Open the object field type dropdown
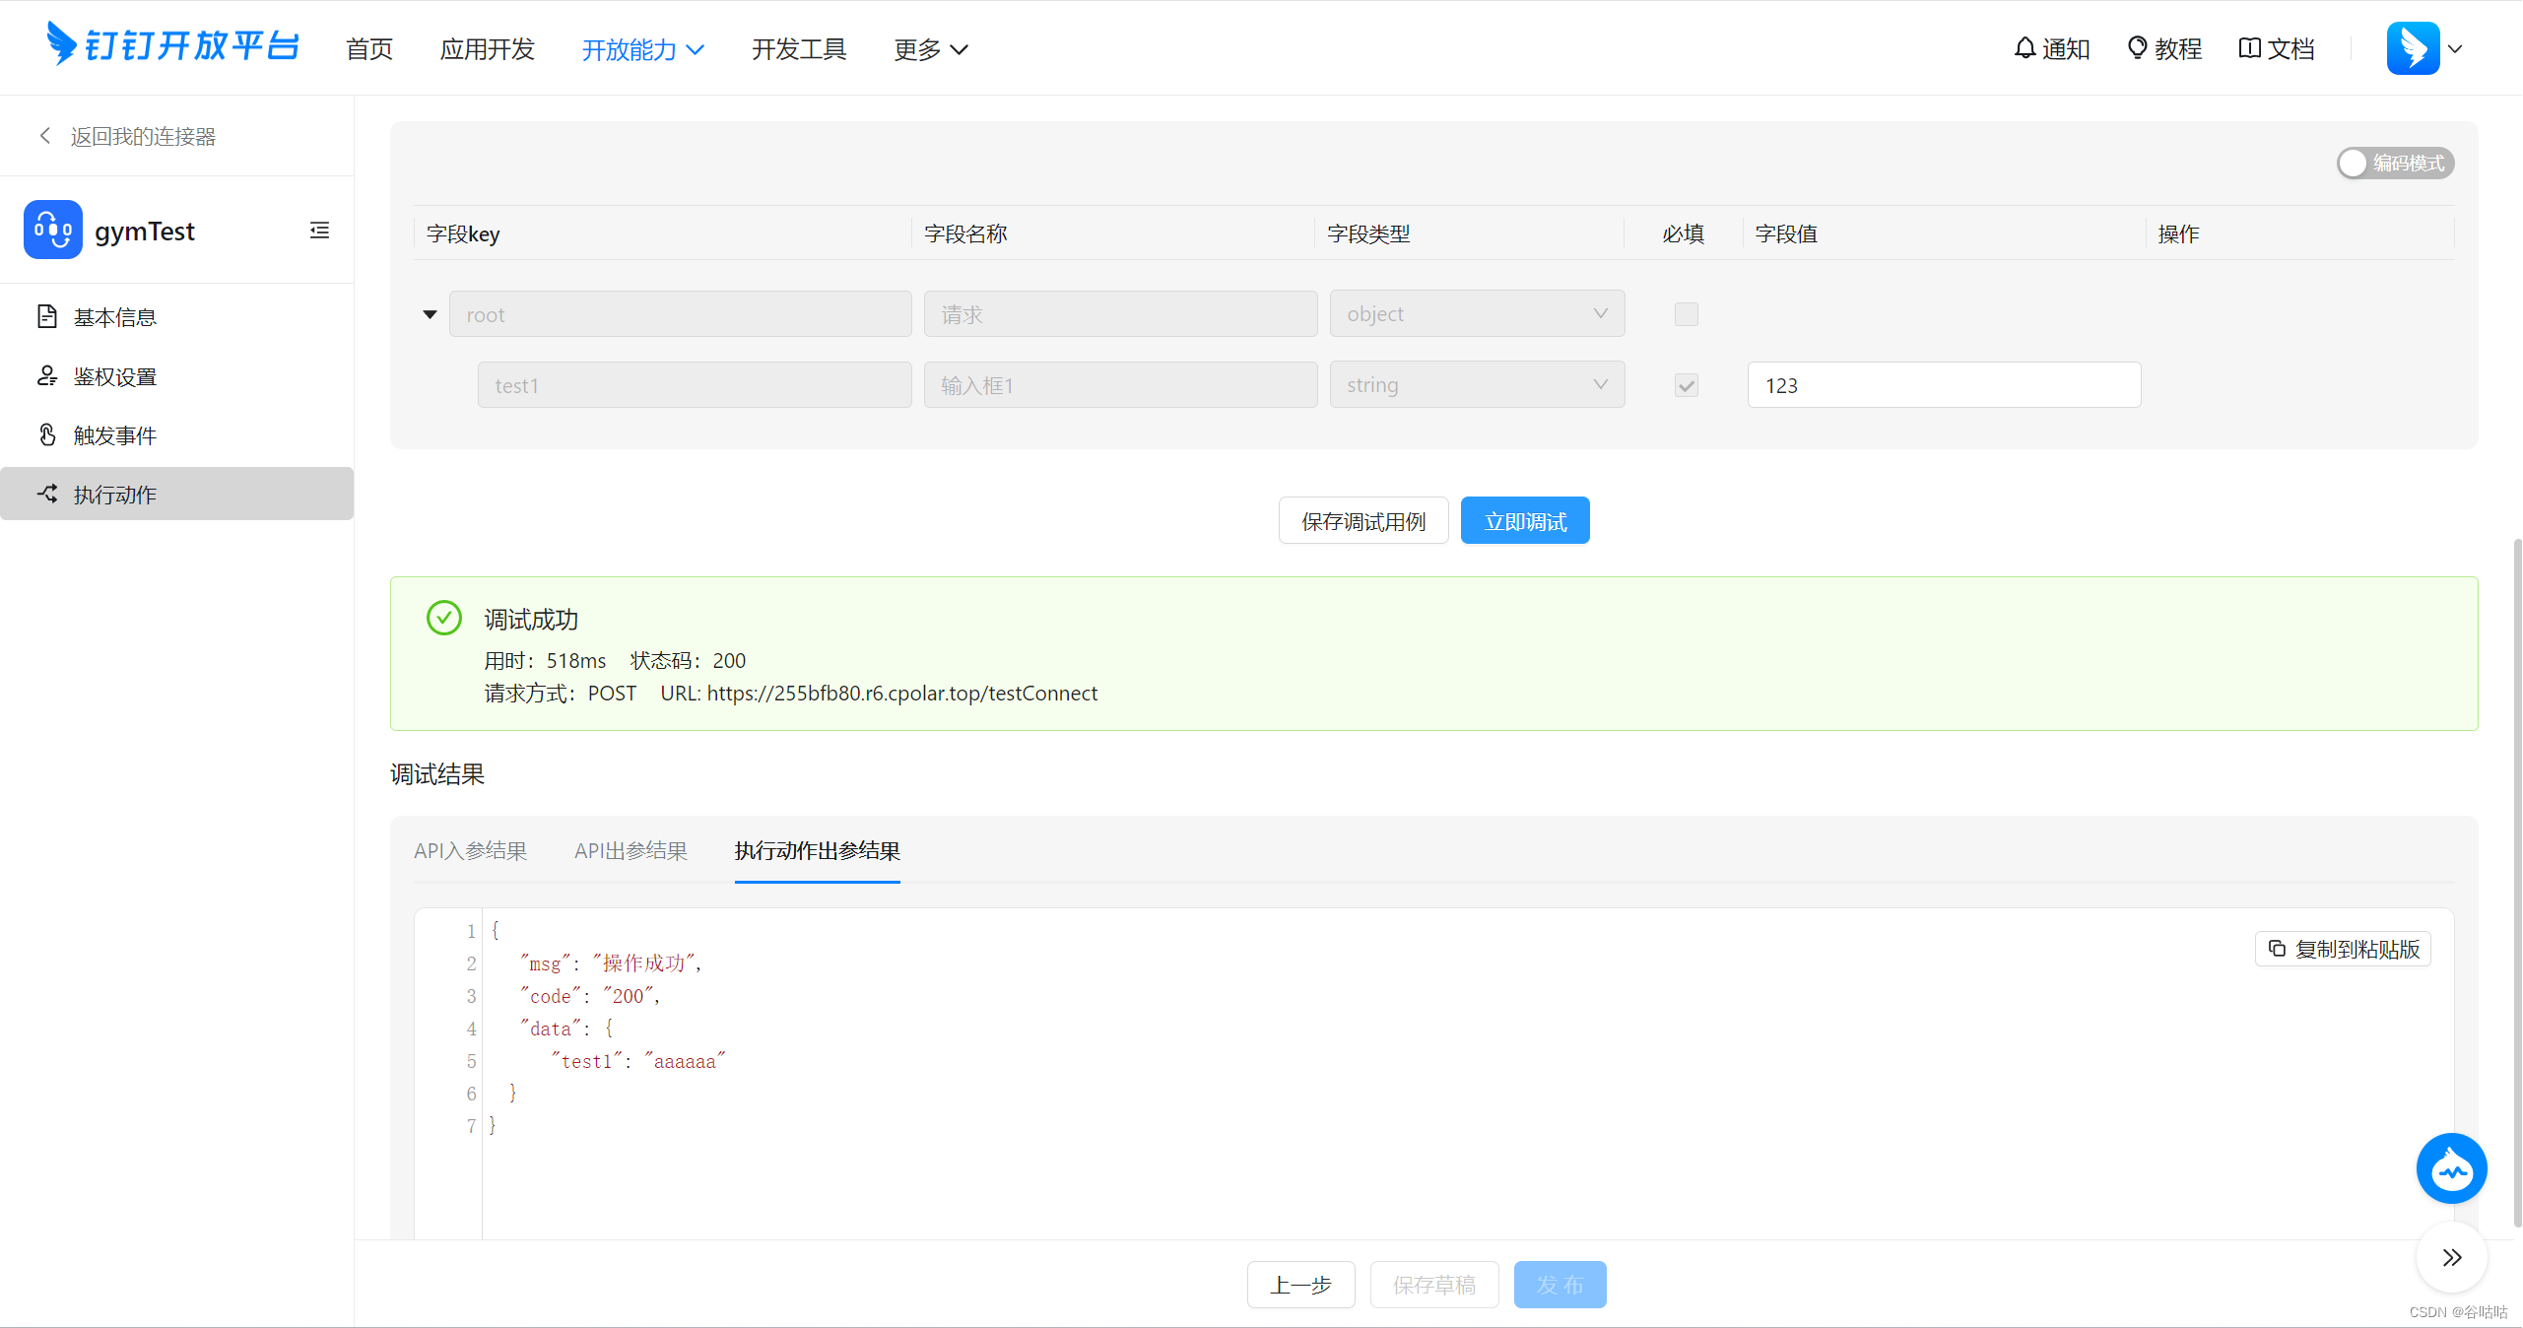2523x1328 pixels. point(1477,314)
